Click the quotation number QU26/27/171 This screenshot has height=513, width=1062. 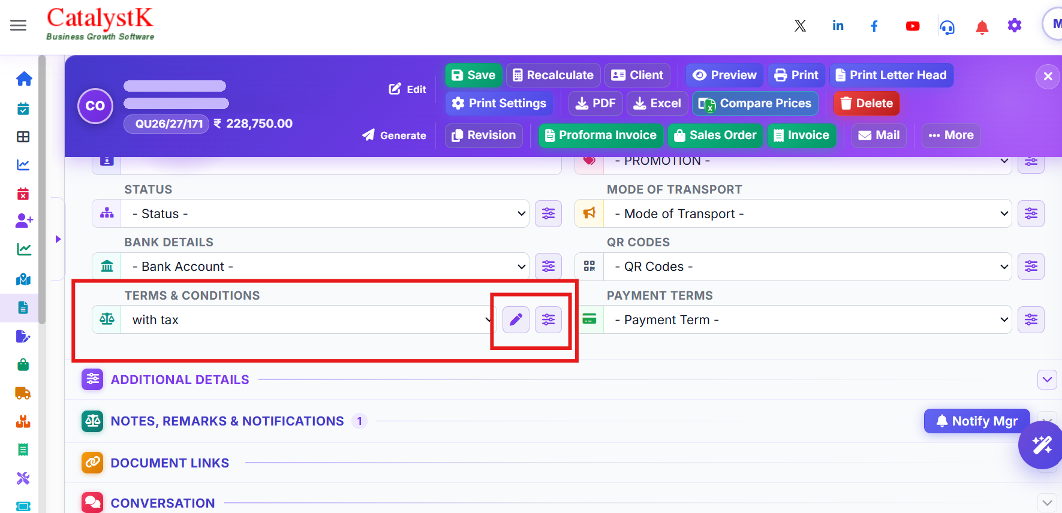[x=166, y=123]
